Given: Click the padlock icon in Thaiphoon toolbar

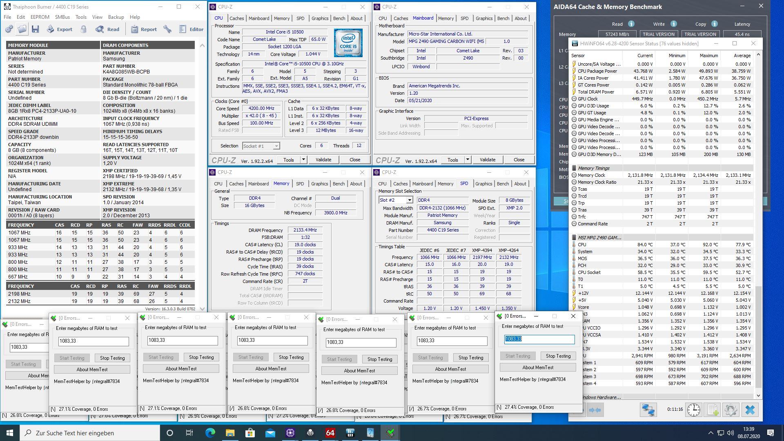Looking at the screenshot, I should [x=84, y=29].
